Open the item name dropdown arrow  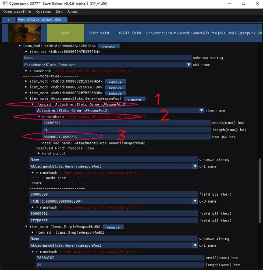click(x=201, y=111)
